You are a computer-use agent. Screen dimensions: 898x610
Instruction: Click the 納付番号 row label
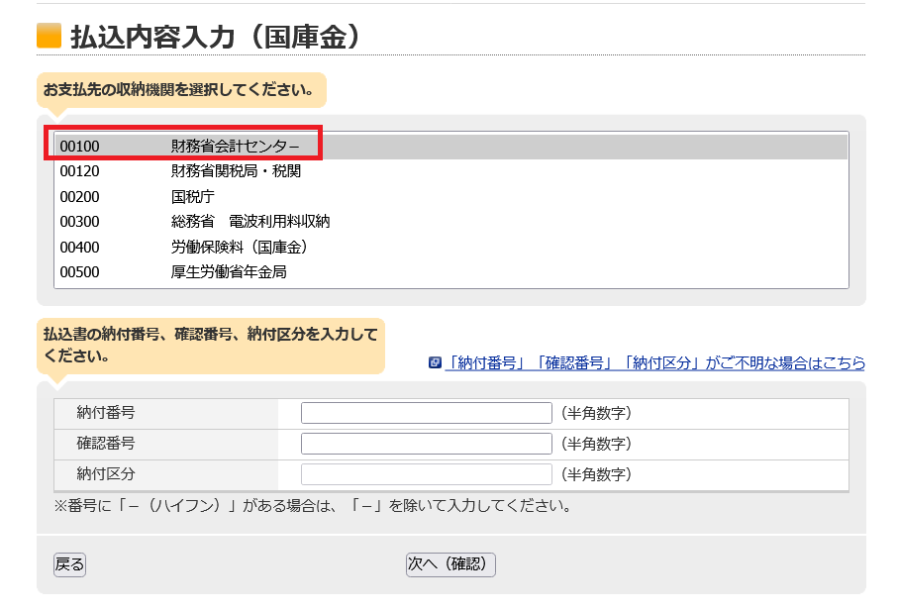pyautogui.click(x=106, y=413)
